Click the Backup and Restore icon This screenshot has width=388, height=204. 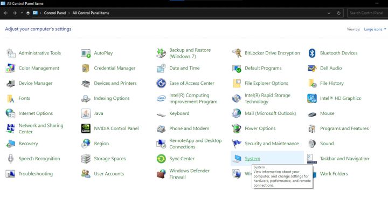tap(161, 53)
